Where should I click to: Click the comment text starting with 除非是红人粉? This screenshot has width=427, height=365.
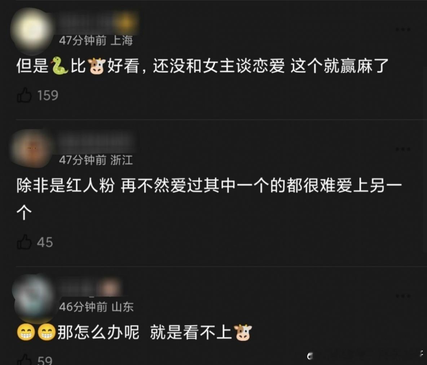pyautogui.click(x=209, y=199)
